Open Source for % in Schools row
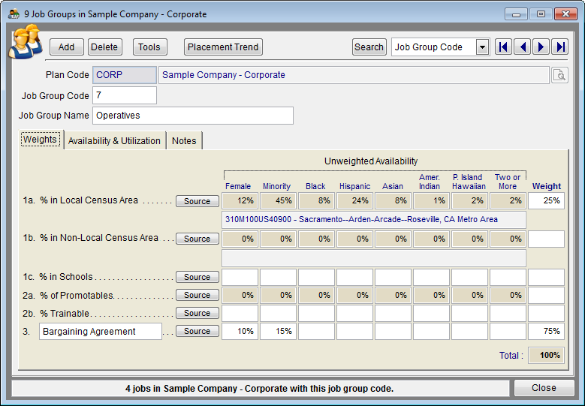The width and height of the screenshot is (585, 406). pos(197,277)
